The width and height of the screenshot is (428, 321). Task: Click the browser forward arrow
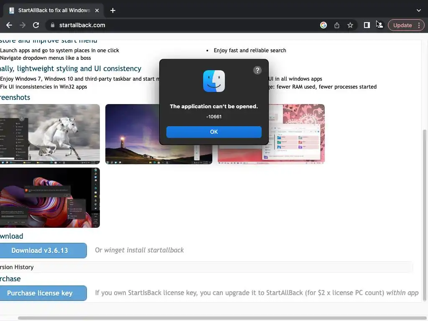[x=23, y=25]
